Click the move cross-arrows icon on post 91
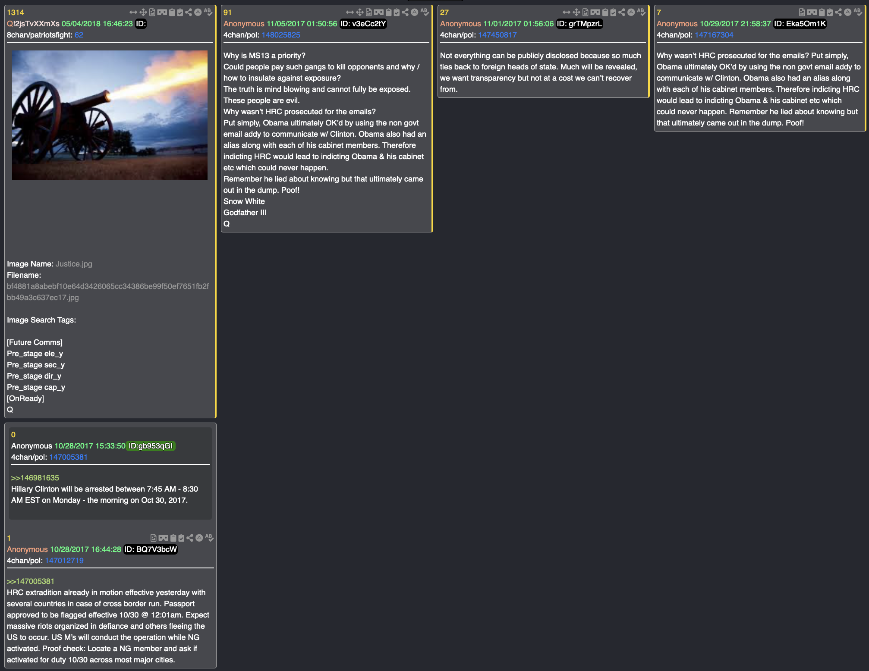869x671 pixels. click(x=360, y=13)
